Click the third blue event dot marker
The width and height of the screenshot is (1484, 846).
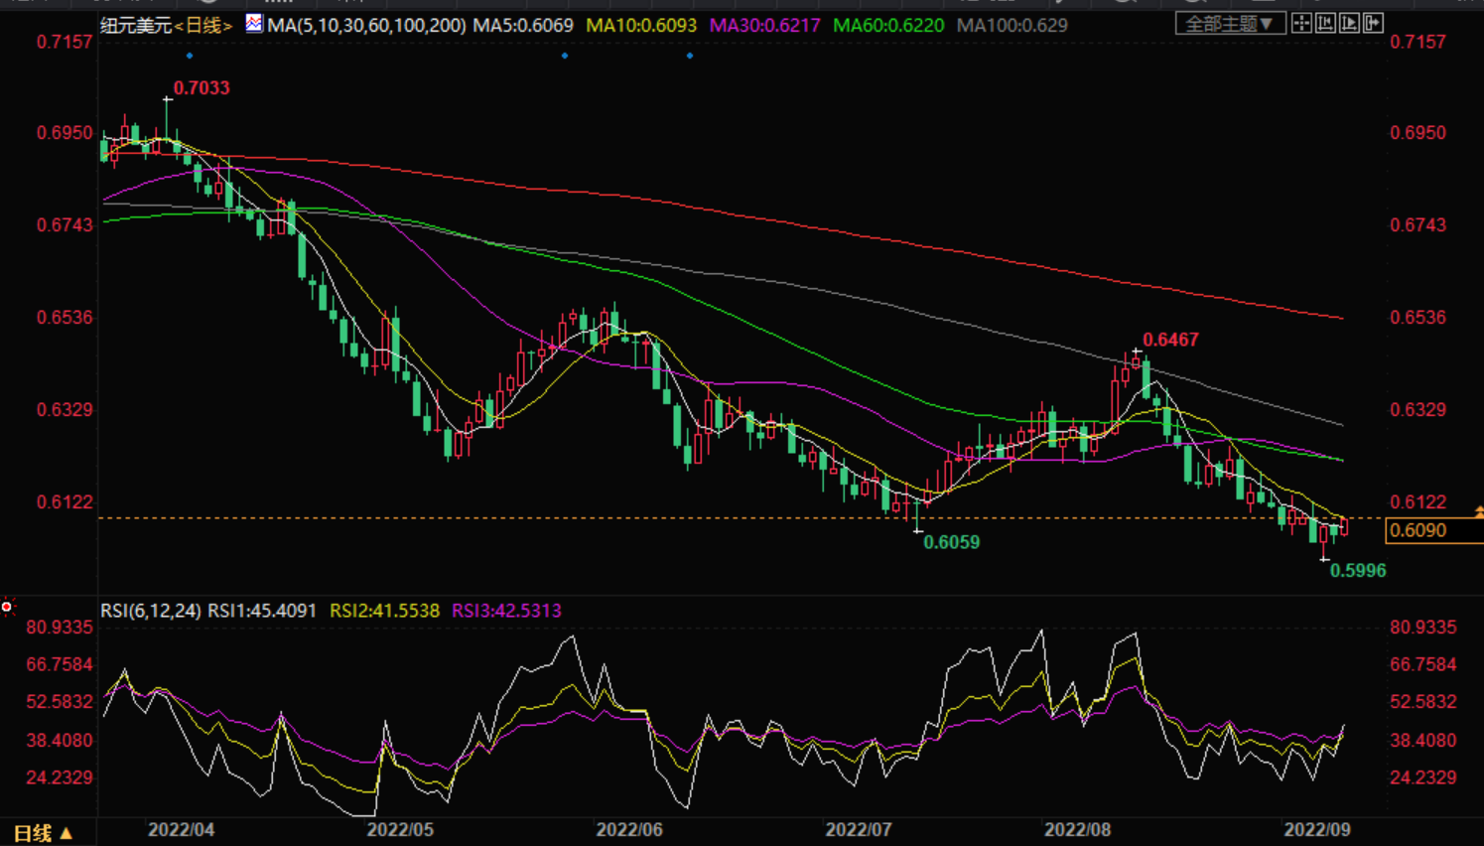click(x=690, y=56)
